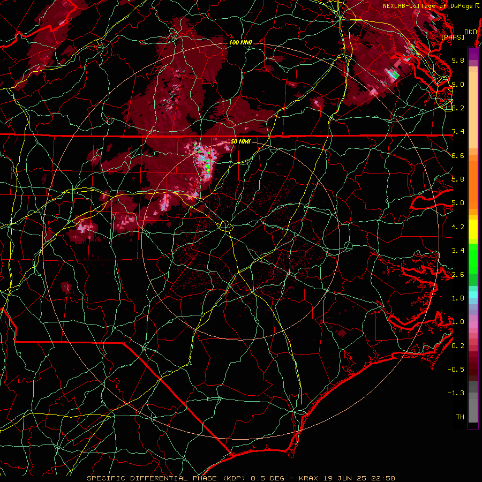The image size is (482, 482).
Task: Select the 2.6 scale value
Action: coord(458,275)
